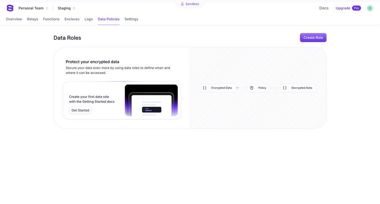View the Logs tab
The width and height of the screenshot is (380, 204).
point(89,19)
